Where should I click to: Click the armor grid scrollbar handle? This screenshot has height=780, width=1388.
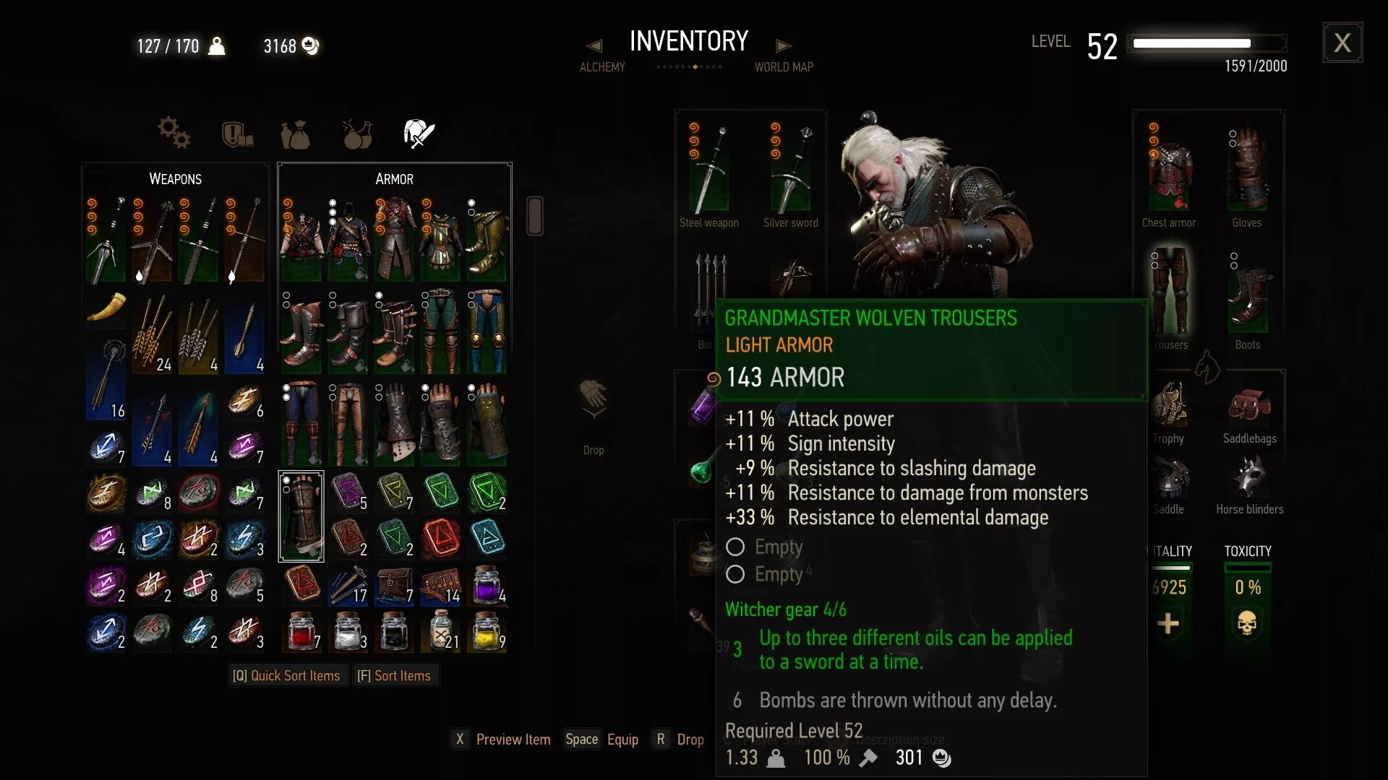click(535, 215)
